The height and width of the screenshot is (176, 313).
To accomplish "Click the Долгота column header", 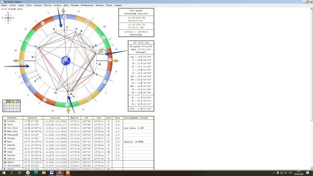I will point(33,118).
